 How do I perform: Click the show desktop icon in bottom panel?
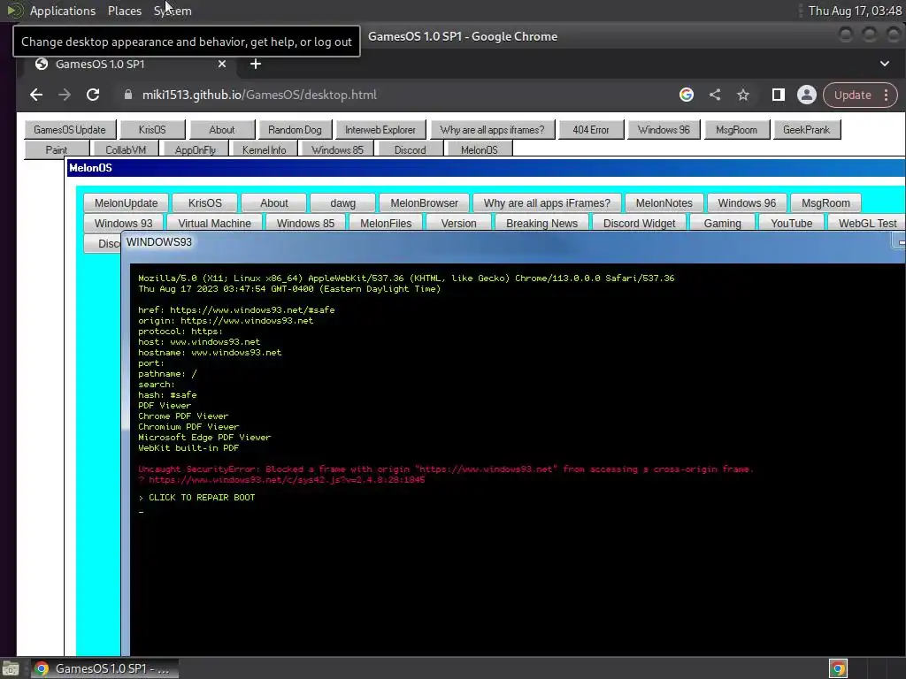coord(11,668)
